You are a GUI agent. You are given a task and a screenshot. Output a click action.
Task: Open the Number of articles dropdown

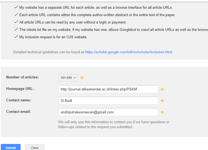(x=68, y=78)
